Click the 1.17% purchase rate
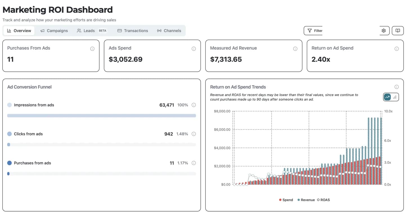The height and width of the screenshot is (220, 405). pos(183,163)
